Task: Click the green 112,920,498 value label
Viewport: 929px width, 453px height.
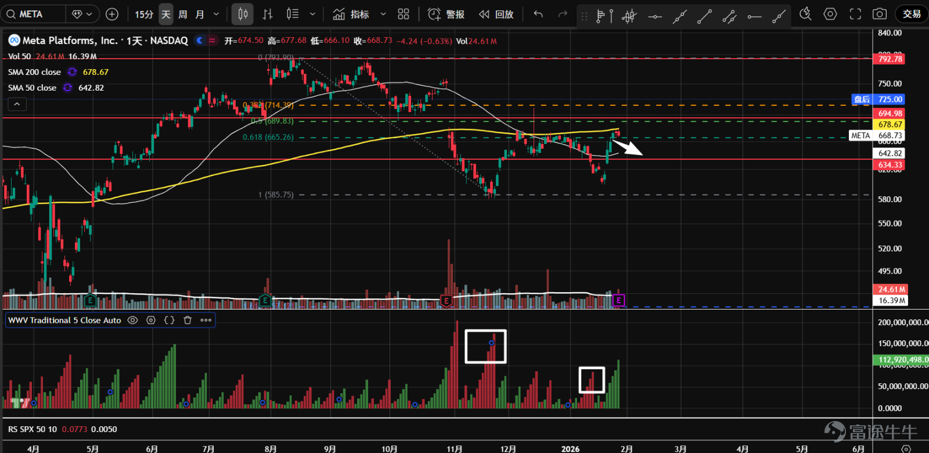Action: coord(901,359)
